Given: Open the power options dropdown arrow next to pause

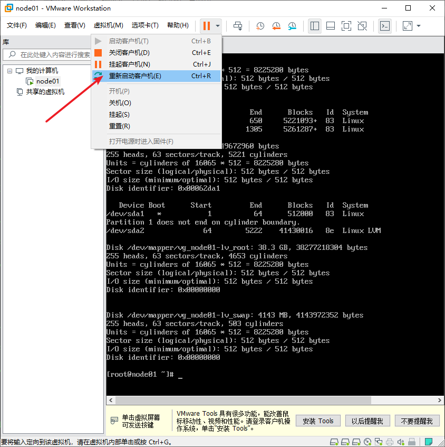Looking at the screenshot, I should point(218,26).
